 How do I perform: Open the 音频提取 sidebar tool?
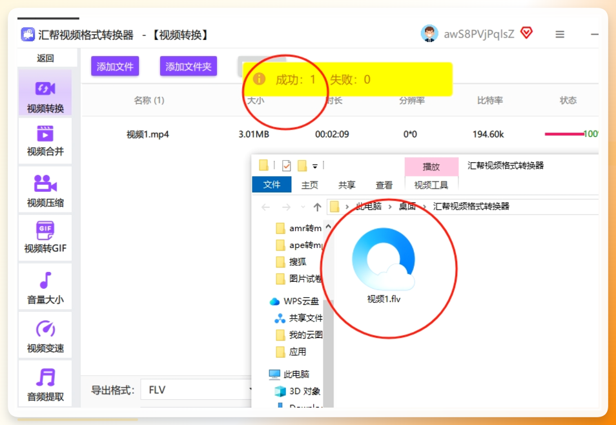[45, 384]
